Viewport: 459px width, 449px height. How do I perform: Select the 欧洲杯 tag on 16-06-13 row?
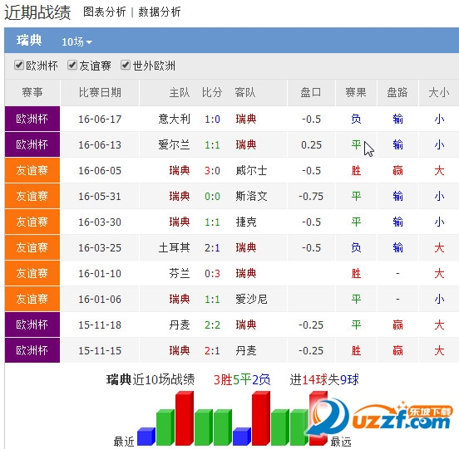(32, 144)
